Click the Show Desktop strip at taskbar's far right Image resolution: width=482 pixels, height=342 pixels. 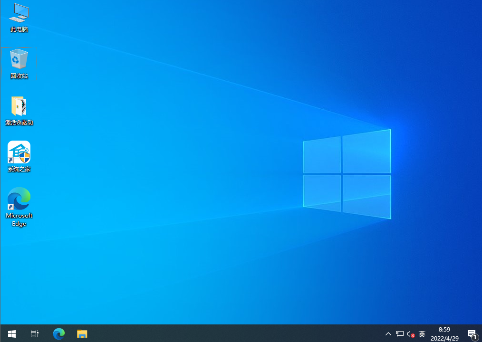(481, 334)
